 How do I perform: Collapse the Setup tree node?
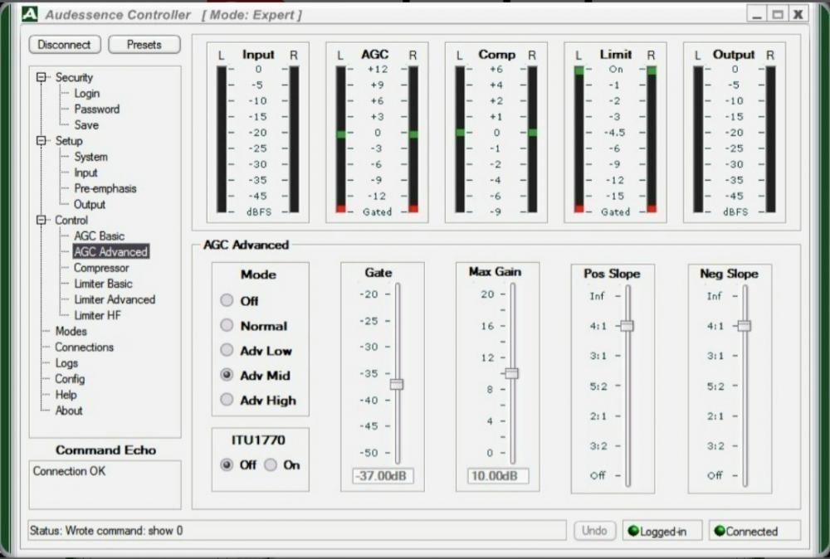click(x=41, y=141)
